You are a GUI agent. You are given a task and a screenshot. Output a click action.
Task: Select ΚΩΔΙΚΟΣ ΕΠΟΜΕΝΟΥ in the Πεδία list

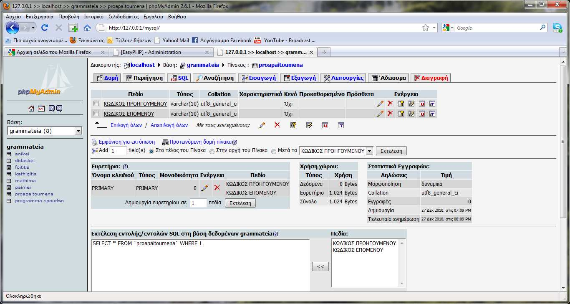tap(358, 250)
